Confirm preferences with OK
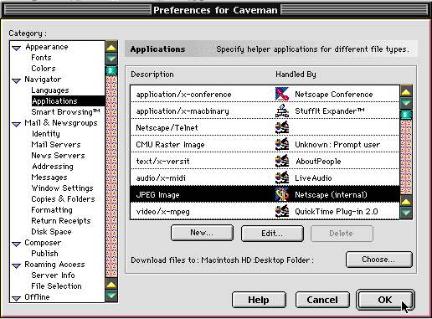Screen dimensions: 432x319 click(x=385, y=300)
